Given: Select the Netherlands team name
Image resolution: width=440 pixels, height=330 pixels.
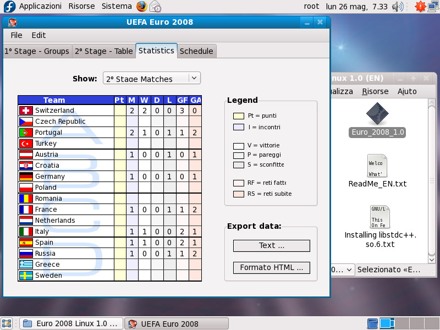Looking at the screenshot, I should [55, 221].
